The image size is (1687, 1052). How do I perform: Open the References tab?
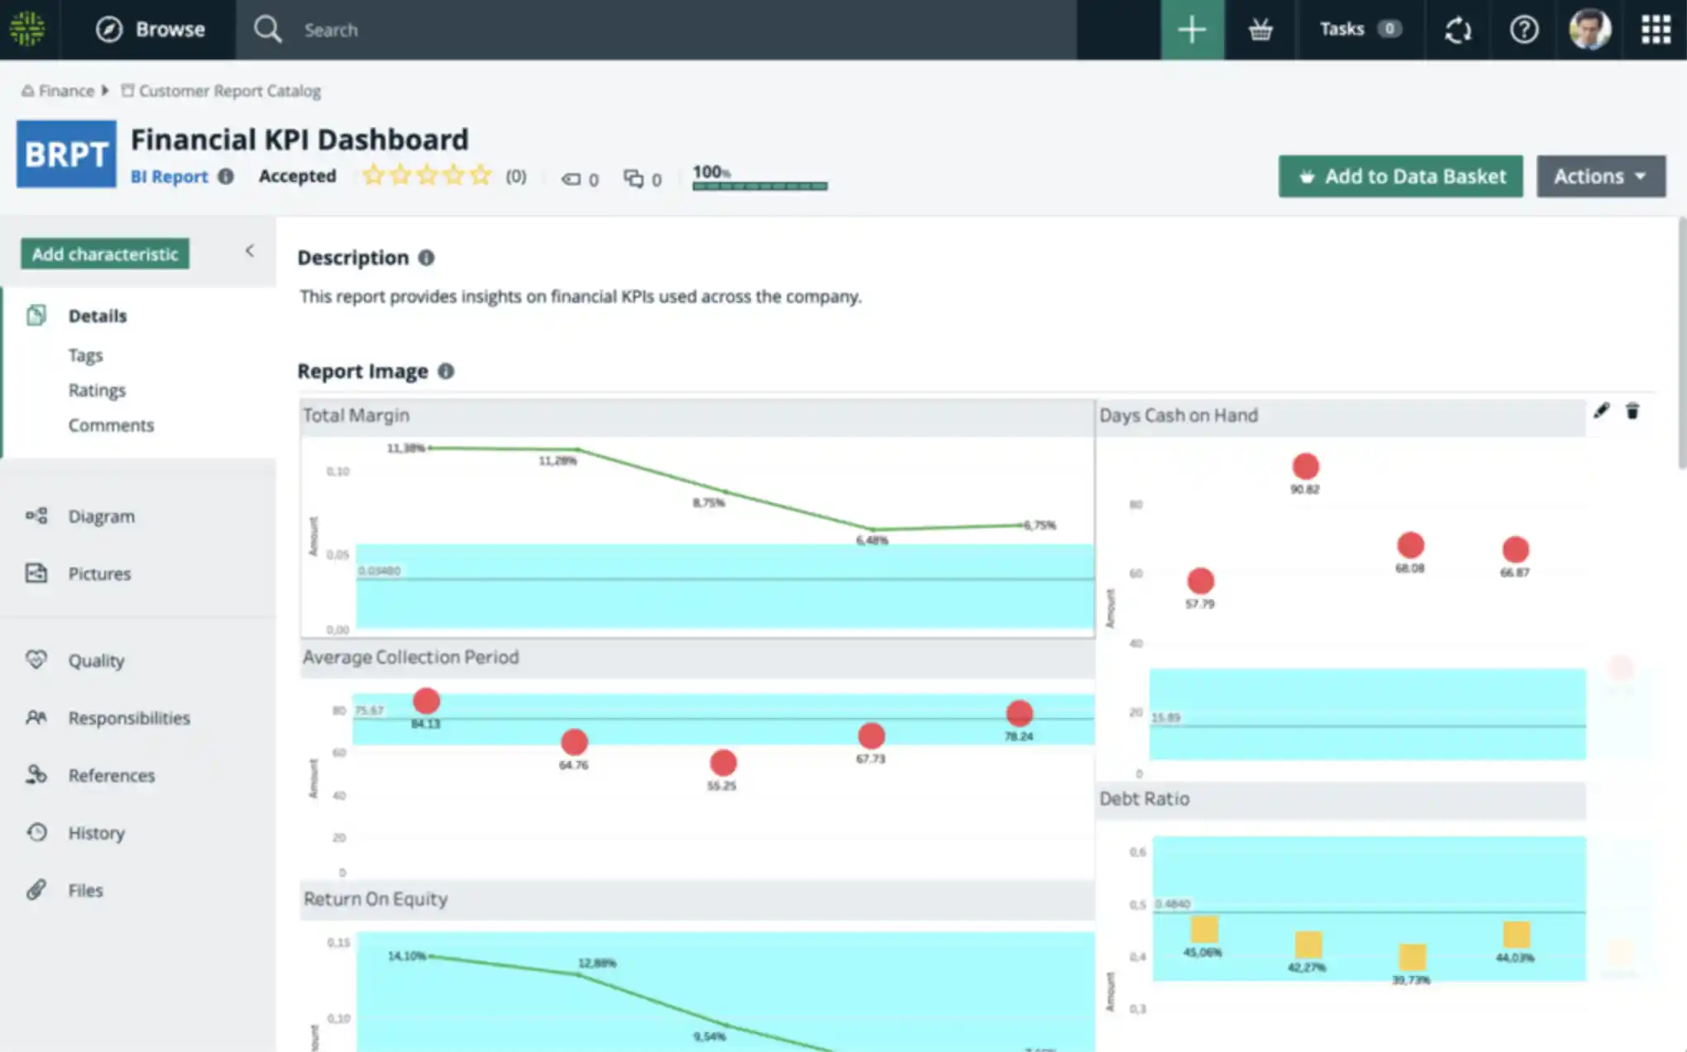point(112,776)
